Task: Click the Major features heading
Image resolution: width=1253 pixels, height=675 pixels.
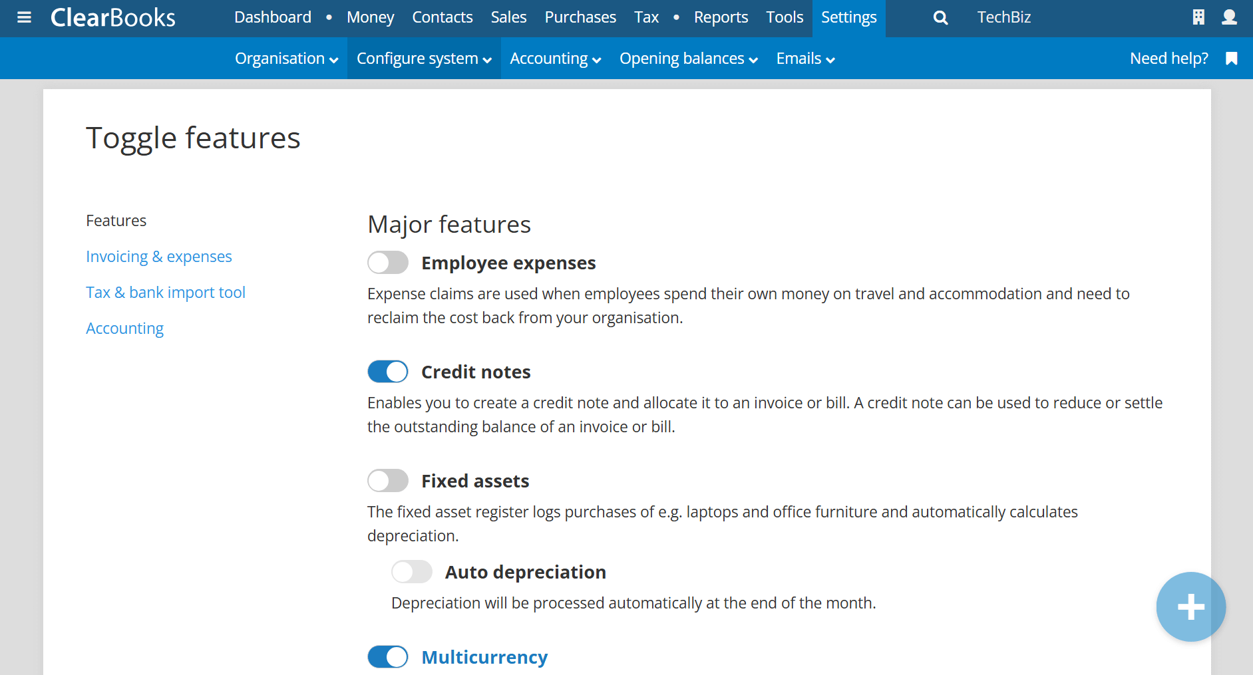Action: (449, 225)
